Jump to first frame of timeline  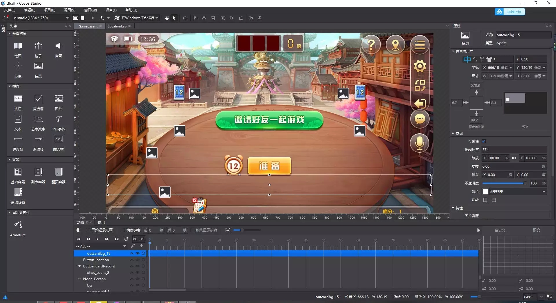[x=78, y=239]
